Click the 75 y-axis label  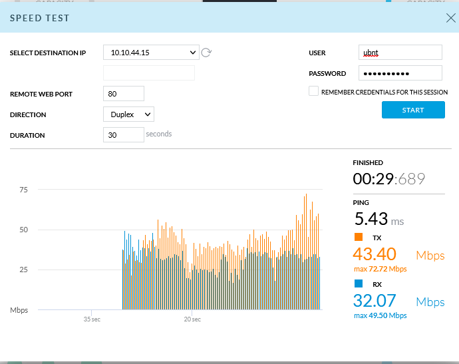[24, 190]
